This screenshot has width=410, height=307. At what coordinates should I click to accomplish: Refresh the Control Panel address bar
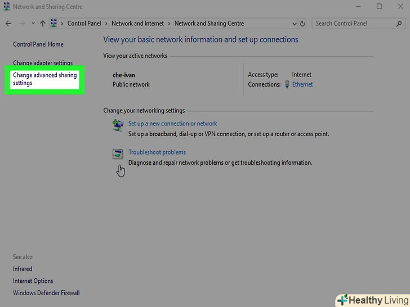point(303,24)
